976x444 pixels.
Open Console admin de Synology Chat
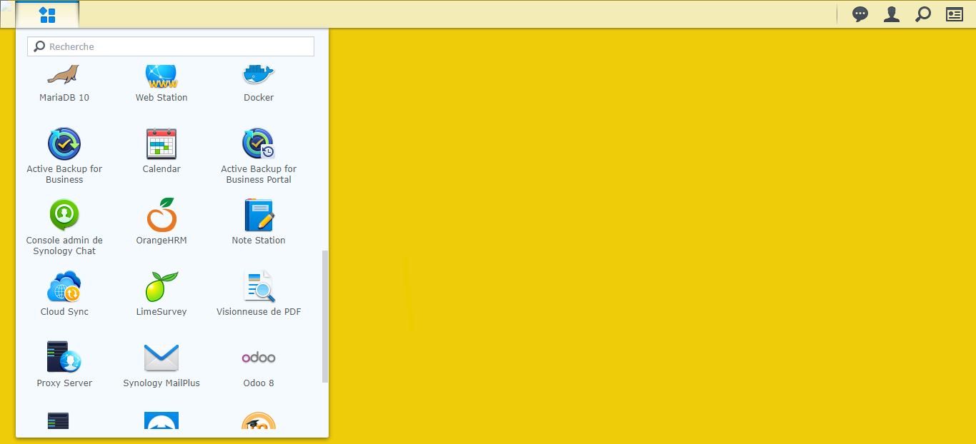64,227
